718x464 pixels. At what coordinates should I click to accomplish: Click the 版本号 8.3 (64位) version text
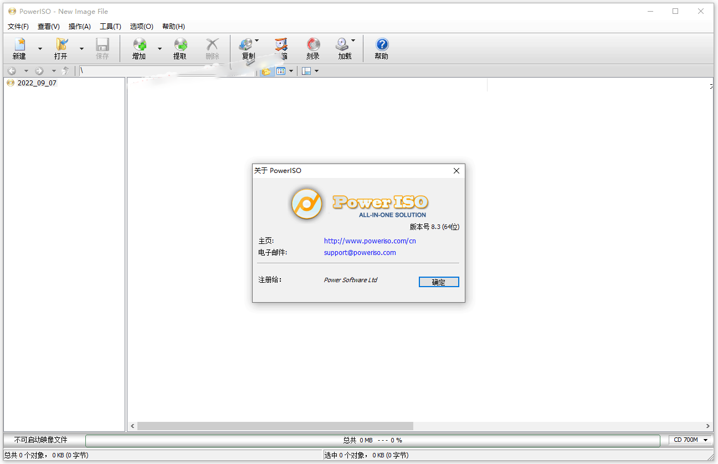[434, 227]
